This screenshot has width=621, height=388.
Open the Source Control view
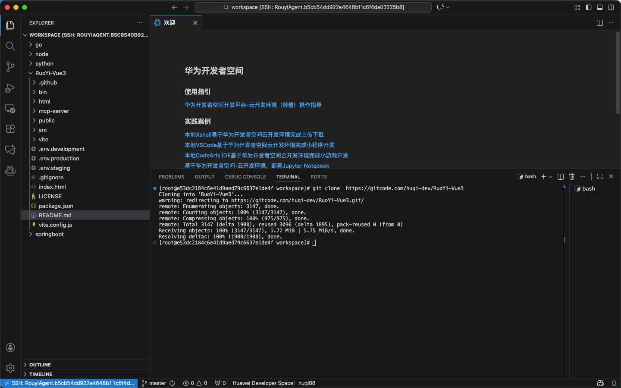(10, 67)
